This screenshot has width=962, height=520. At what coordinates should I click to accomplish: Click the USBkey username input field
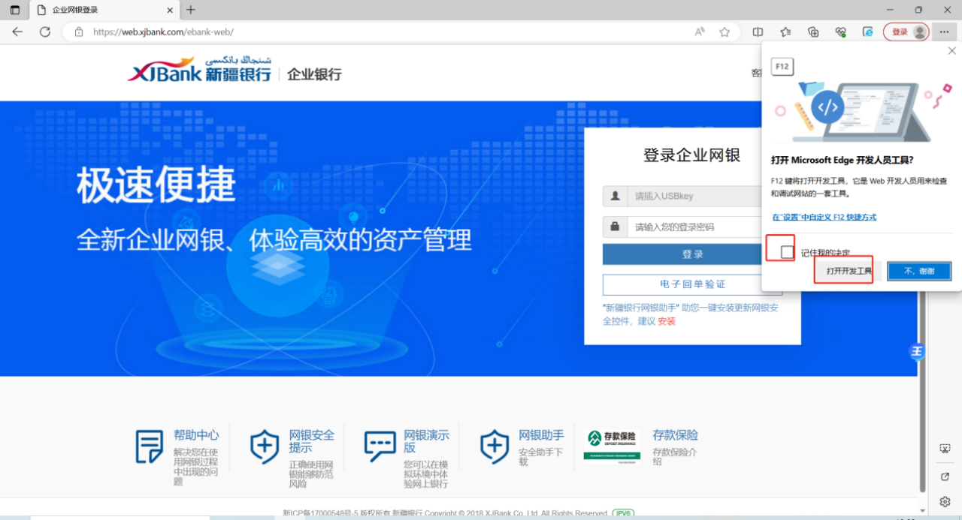pos(695,196)
